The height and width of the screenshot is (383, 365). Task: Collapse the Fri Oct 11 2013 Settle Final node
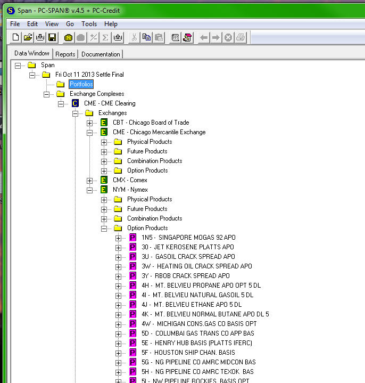pyautogui.click(x=32, y=75)
